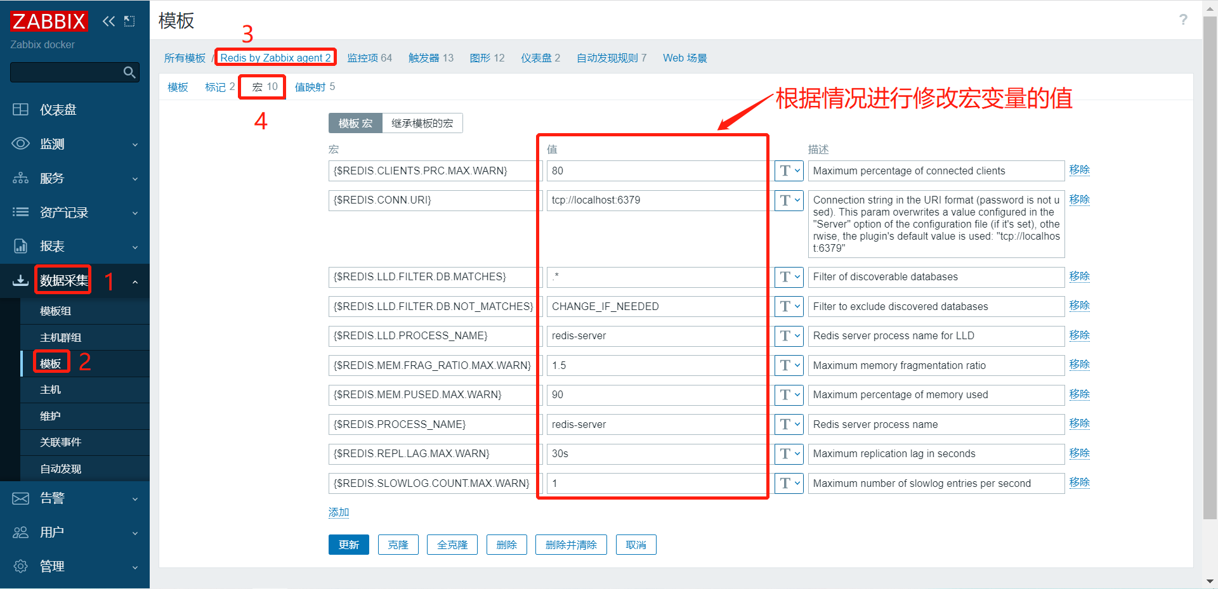Click the 用户 users icon
This screenshot has width=1218, height=589.
tap(20, 533)
